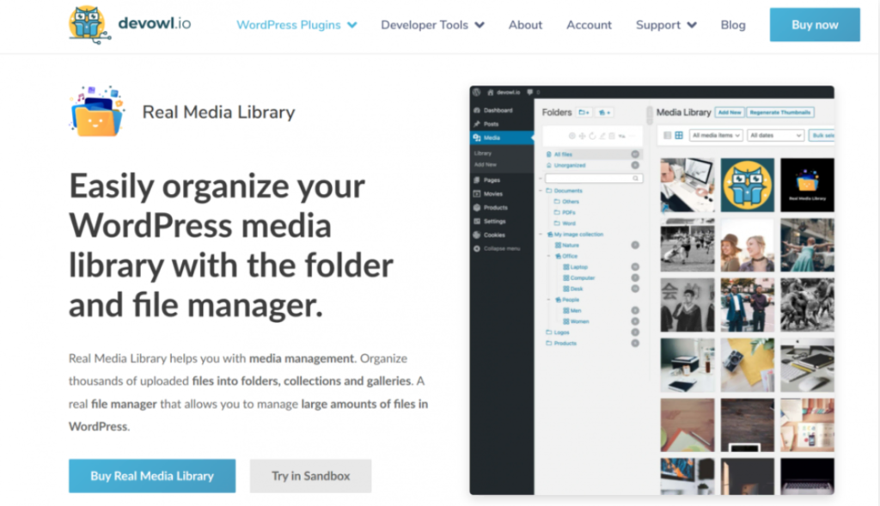The height and width of the screenshot is (506, 880).
Task: Select the Real Media Library black thumbnail
Action: click(807, 185)
